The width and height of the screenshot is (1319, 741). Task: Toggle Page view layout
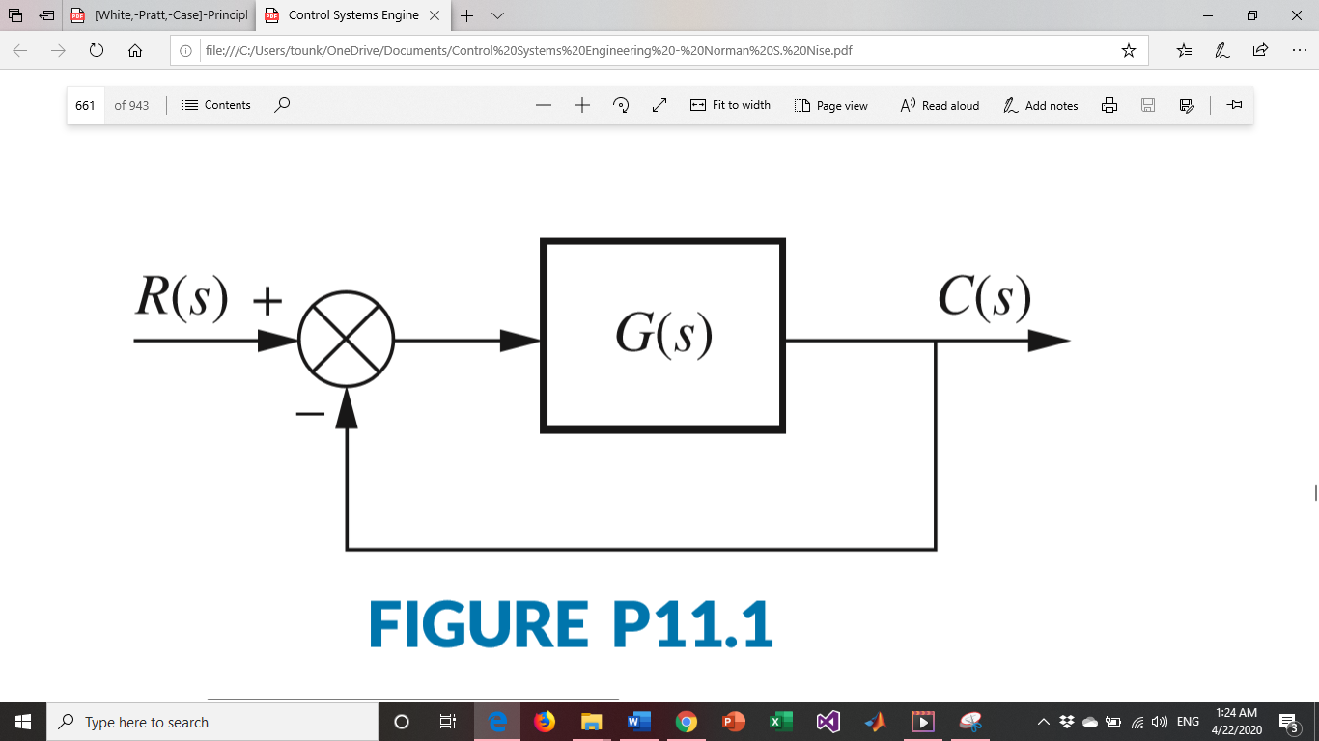tap(831, 105)
